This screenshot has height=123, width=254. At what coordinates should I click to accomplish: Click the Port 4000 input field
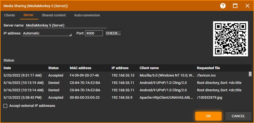coord(94,33)
